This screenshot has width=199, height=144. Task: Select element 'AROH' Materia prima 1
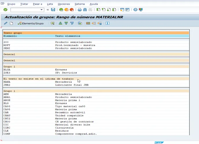coord(96,100)
